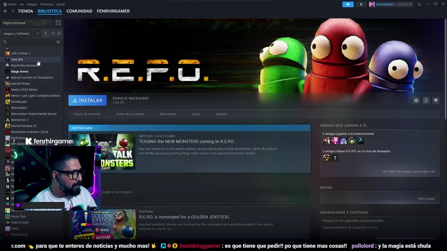Go back with the left arrow
The height and width of the screenshot is (251, 447).
click(5, 11)
